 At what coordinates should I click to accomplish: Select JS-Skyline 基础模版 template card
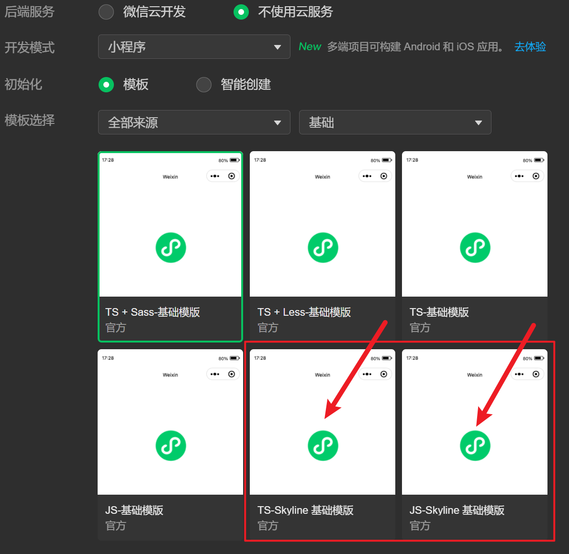coord(475,445)
